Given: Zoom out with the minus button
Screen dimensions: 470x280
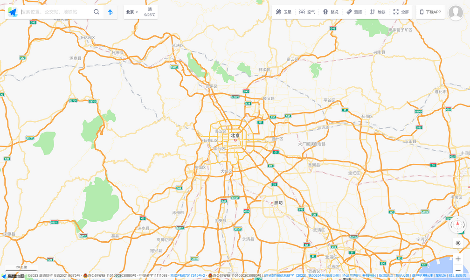Looking at the screenshot, I should pos(458,271).
